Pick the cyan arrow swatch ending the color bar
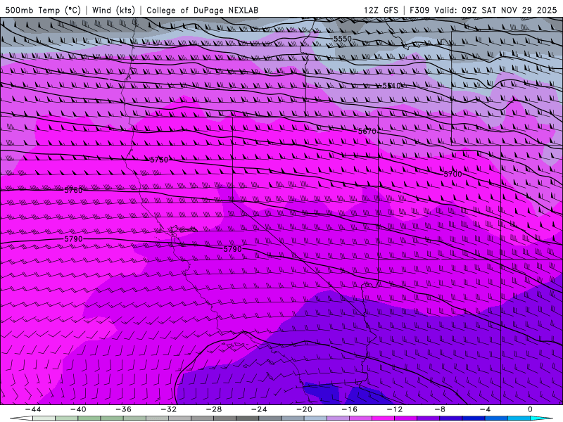563x422 pixels. [x=542, y=418]
